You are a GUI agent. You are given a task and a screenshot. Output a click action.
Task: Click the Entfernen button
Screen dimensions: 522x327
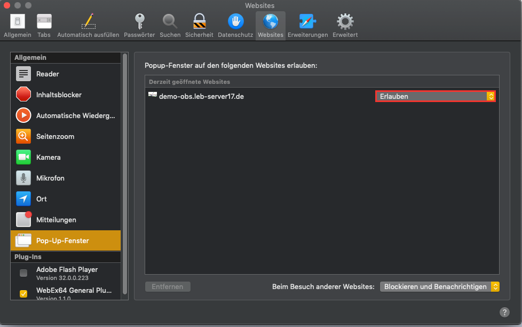pyautogui.click(x=168, y=287)
